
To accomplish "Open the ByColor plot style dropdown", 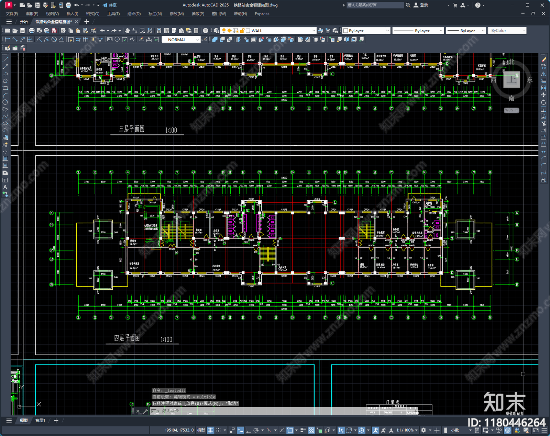I will pos(524,31).
